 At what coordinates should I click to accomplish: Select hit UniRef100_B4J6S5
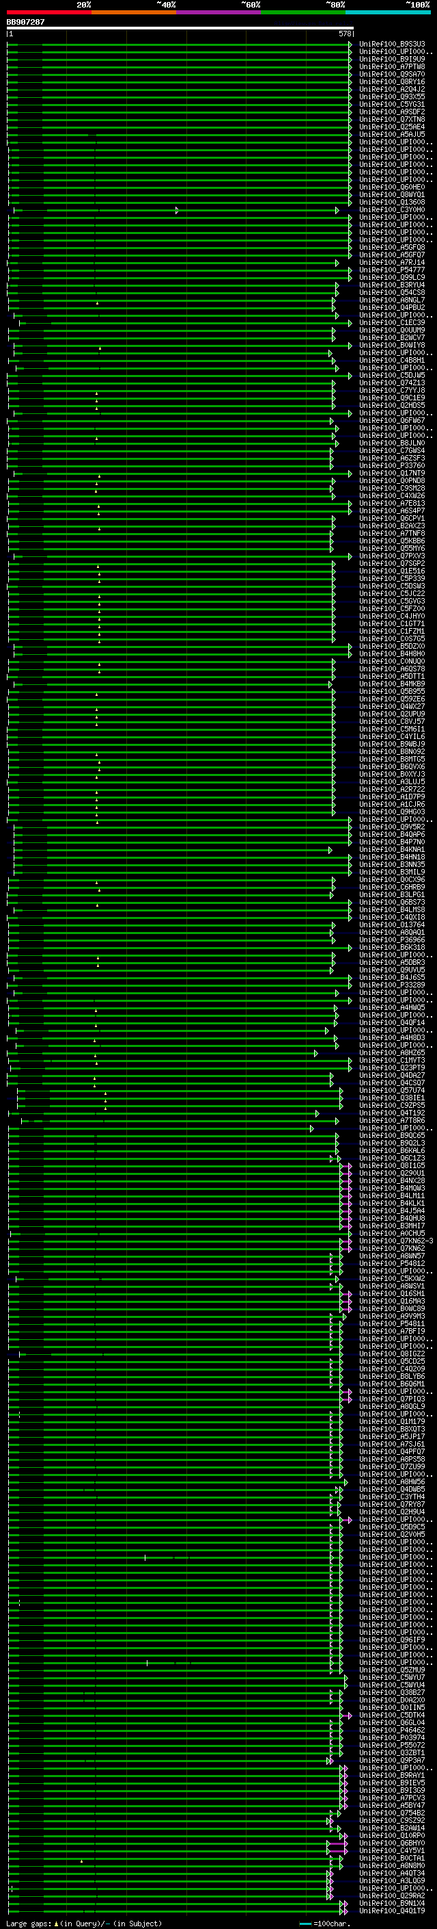click(392, 977)
